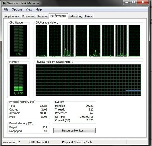Click the CPU Usage 0 % meter

coord(19,41)
